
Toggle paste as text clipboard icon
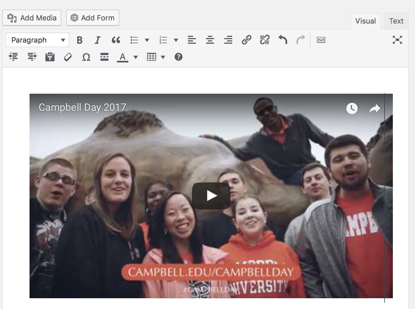coord(50,57)
